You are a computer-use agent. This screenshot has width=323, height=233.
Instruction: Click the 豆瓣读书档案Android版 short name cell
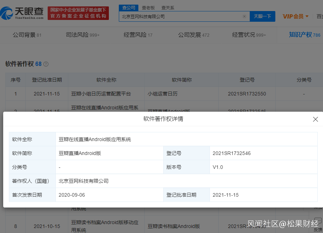pos(174,226)
